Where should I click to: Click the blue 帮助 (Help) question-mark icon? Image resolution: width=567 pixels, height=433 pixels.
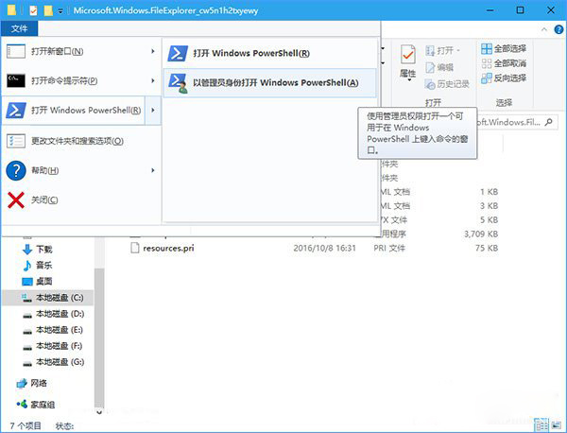(x=16, y=170)
